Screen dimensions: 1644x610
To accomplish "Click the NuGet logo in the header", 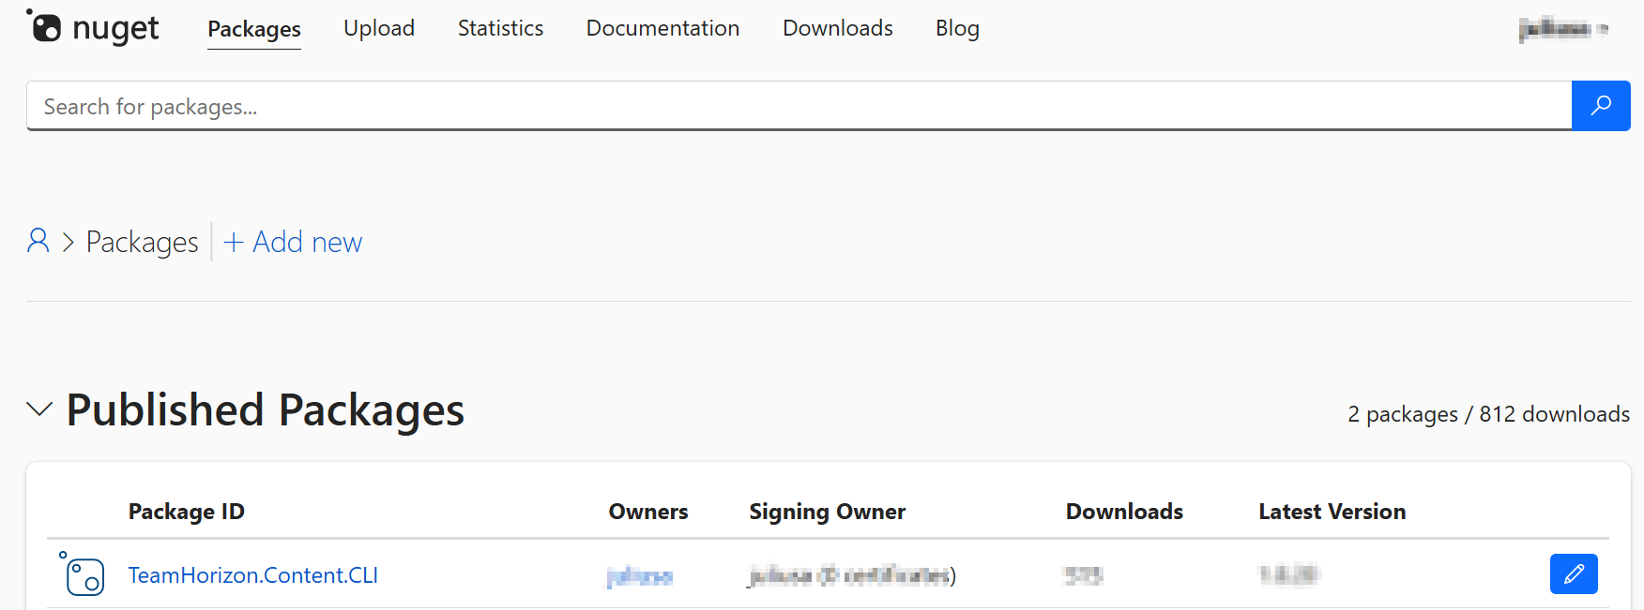I will coord(92,28).
